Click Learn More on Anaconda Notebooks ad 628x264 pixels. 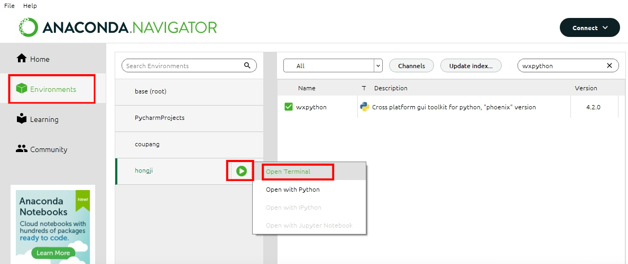pyautogui.click(x=53, y=253)
